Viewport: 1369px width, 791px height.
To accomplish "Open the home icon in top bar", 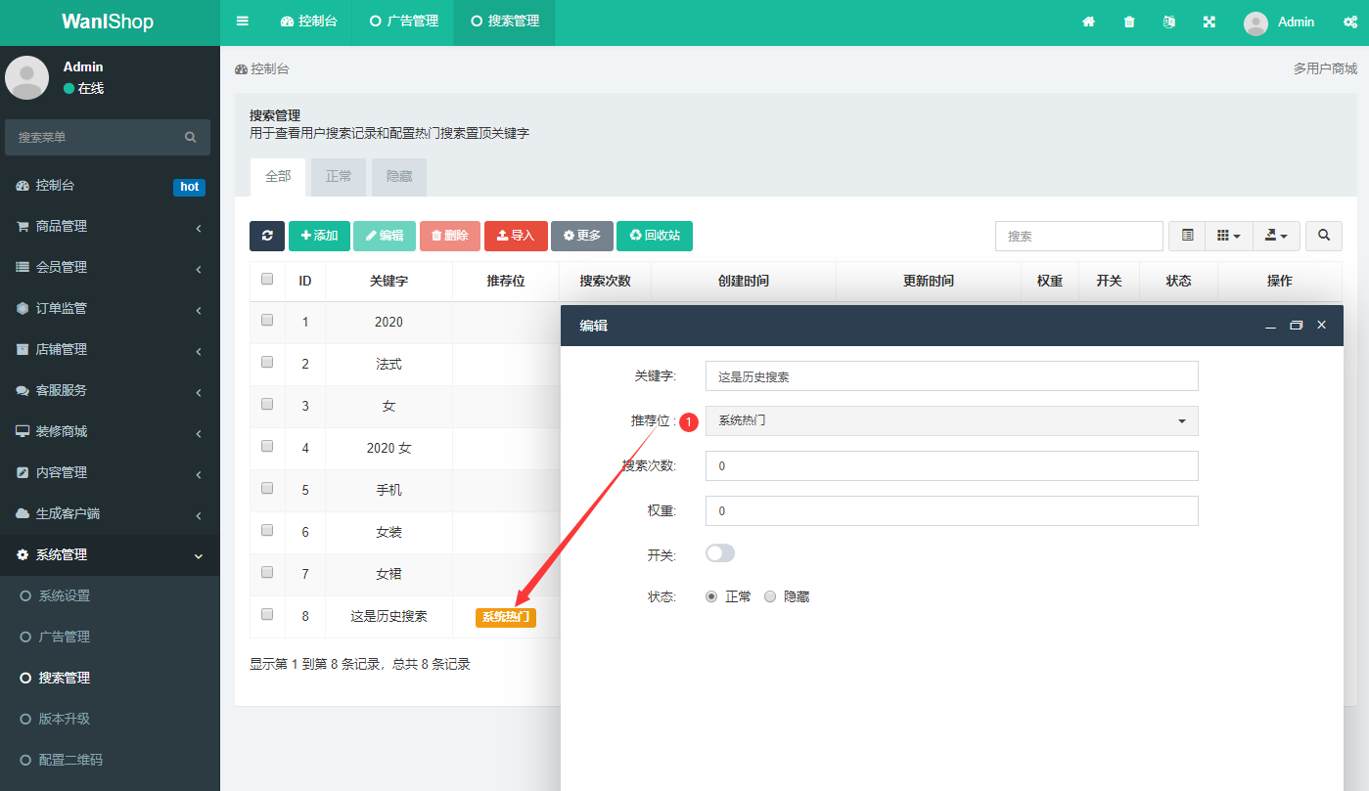I will (x=1088, y=22).
